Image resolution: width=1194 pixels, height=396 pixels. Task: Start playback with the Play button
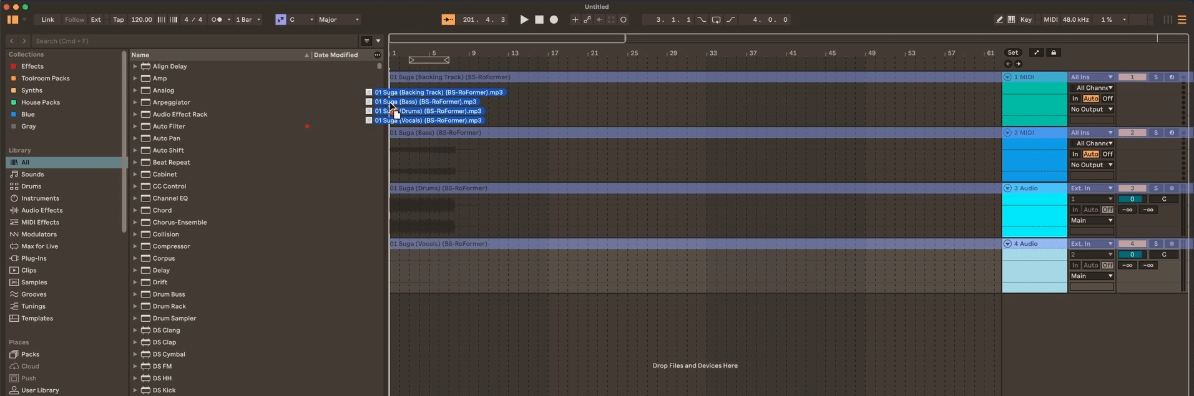(524, 20)
